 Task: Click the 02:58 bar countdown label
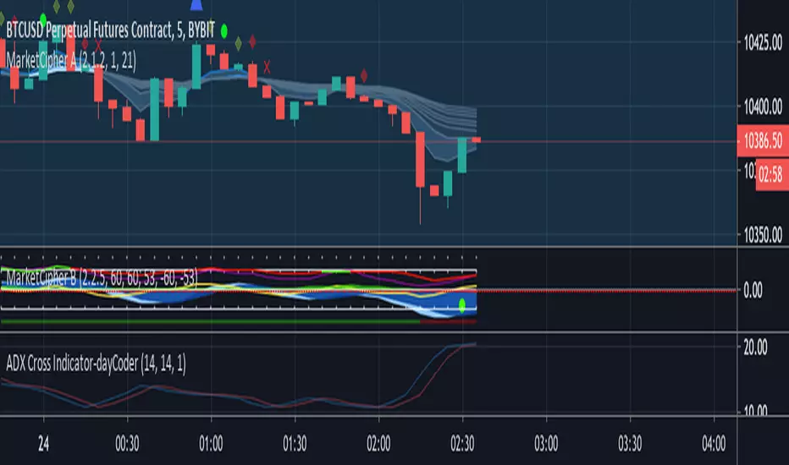[772, 175]
